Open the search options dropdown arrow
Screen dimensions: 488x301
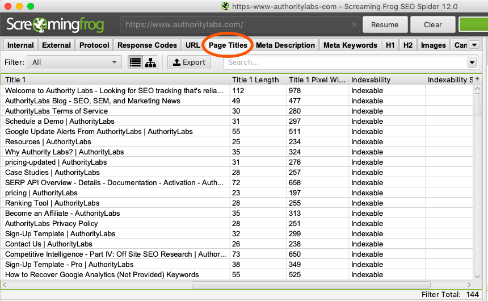[x=472, y=62]
